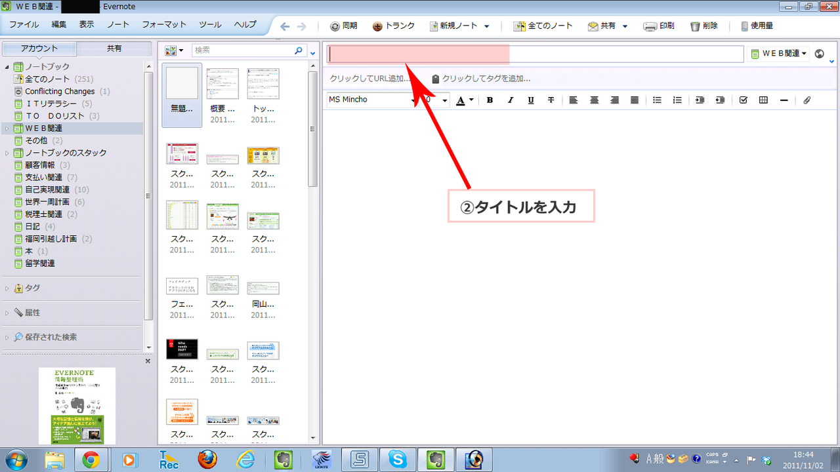Apply underline formatting
This screenshot has height=472, width=840.
coord(531,100)
